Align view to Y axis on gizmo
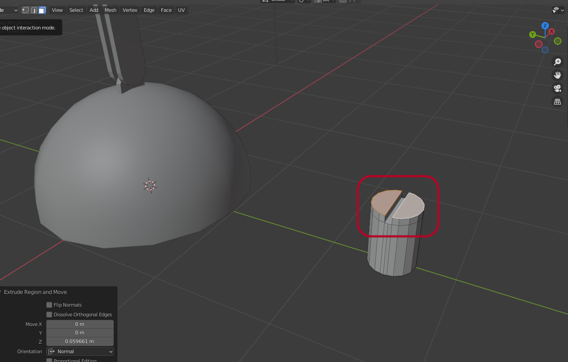This screenshot has width=568, height=362. pos(532,34)
